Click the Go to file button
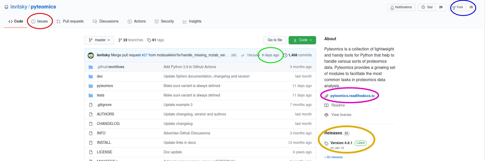The width and height of the screenshot is (485, 161). click(x=275, y=40)
